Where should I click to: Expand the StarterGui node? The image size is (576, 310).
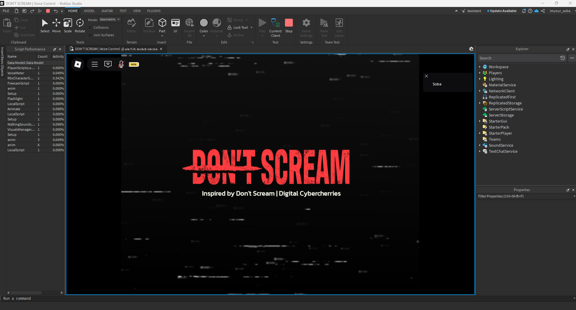click(480, 121)
